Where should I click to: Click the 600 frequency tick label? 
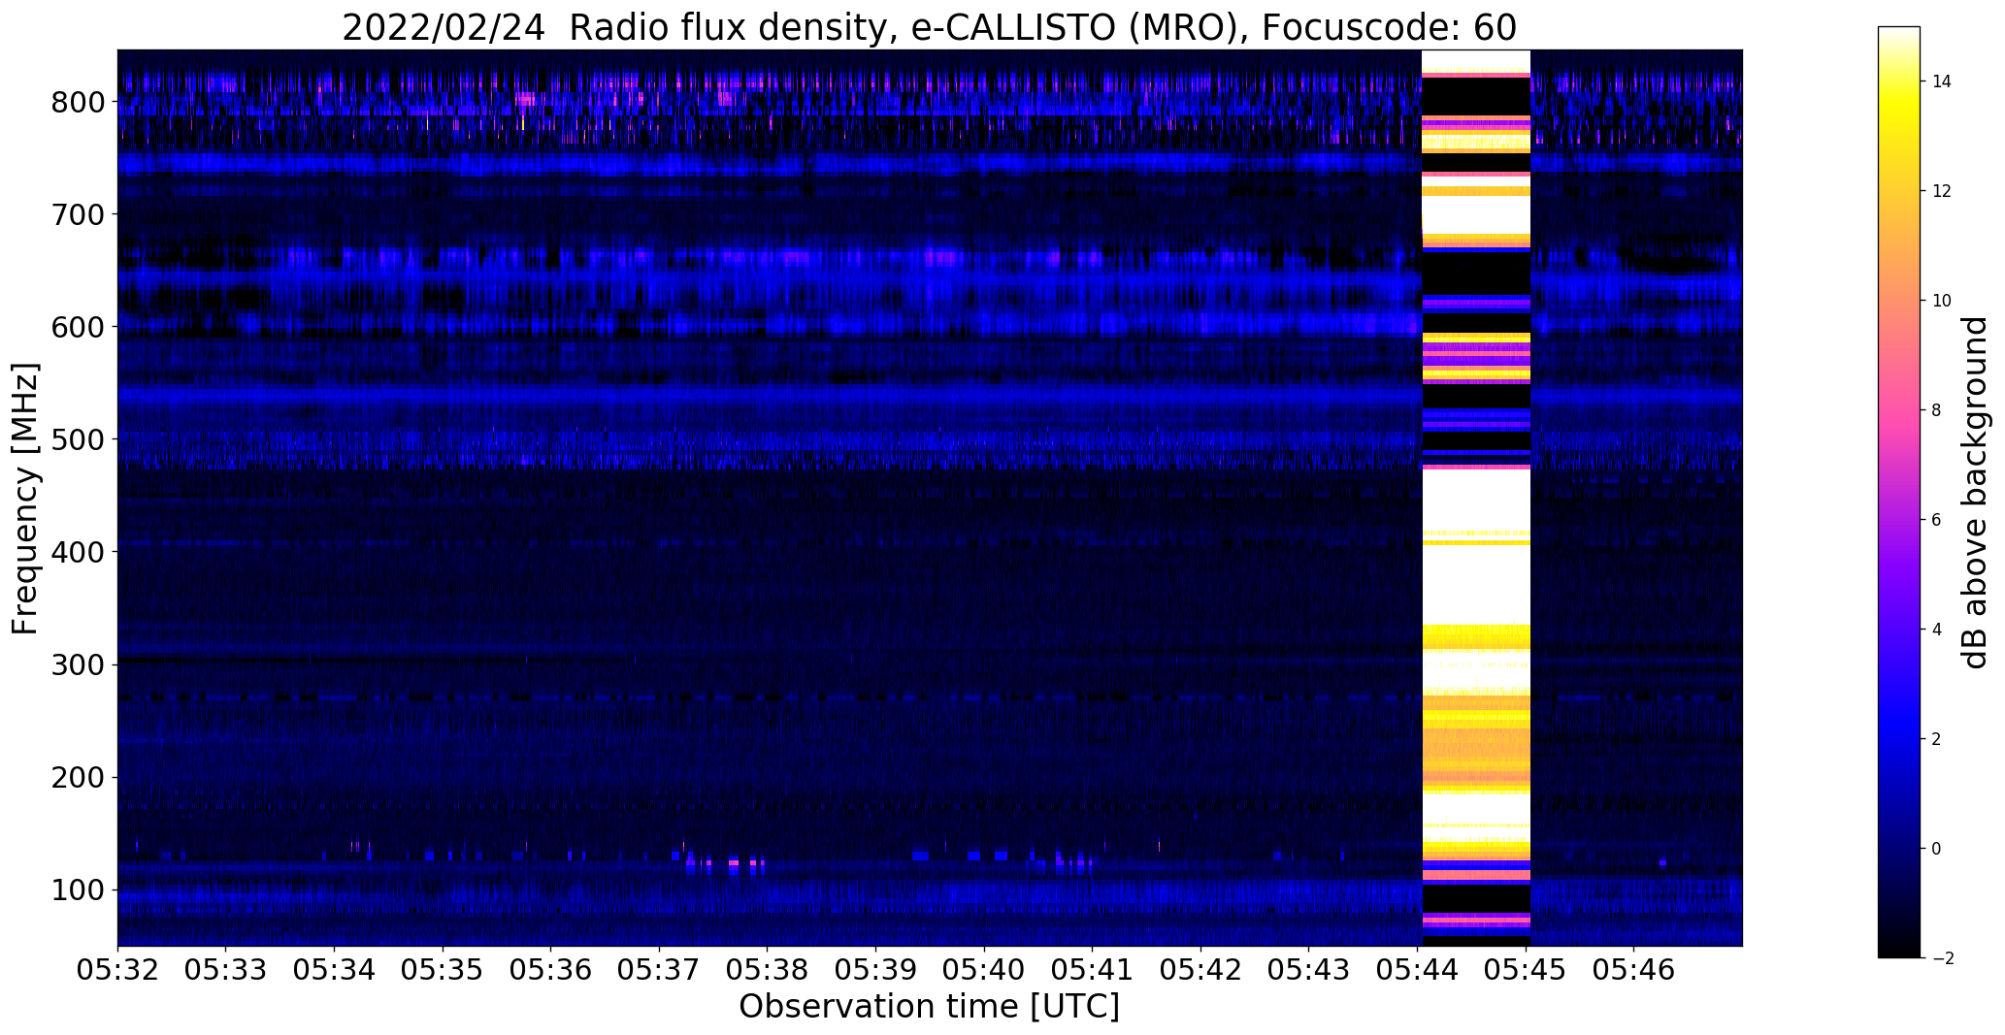point(80,327)
